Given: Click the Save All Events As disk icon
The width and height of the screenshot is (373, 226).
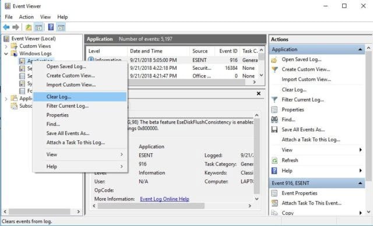Looking at the screenshot, I should tap(275, 129).
